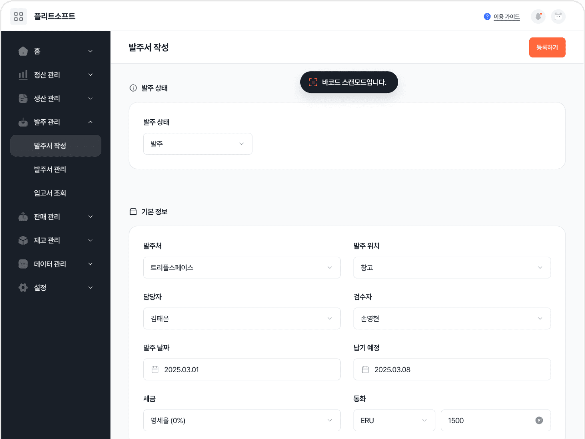
Task: Open the 발주 상태 dropdown showing 발주
Action: click(x=197, y=144)
